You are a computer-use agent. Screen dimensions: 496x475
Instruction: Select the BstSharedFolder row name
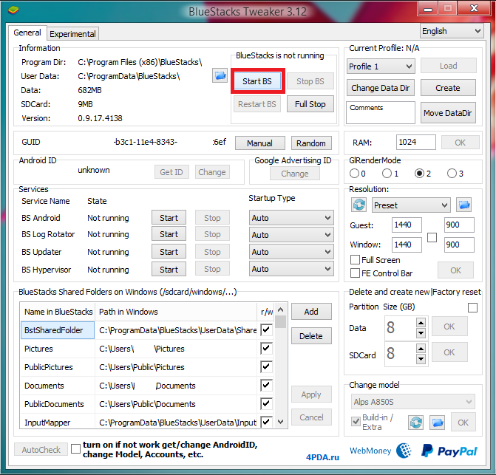58,330
